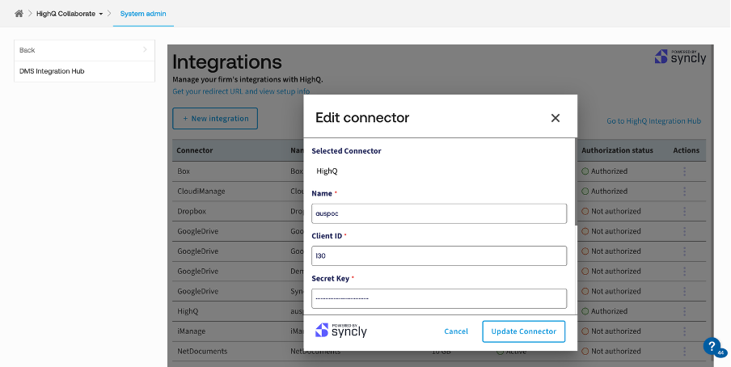731x367 pixels.
Task: Click the Syncly logo in dialog footer
Action: [x=341, y=330]
